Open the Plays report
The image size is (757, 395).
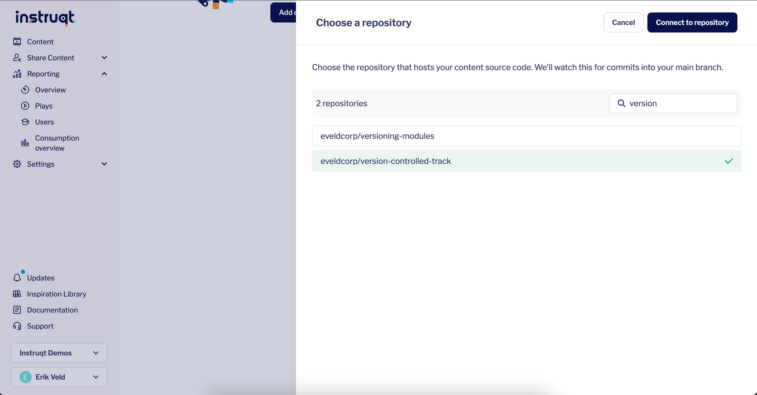pos(44,106)
